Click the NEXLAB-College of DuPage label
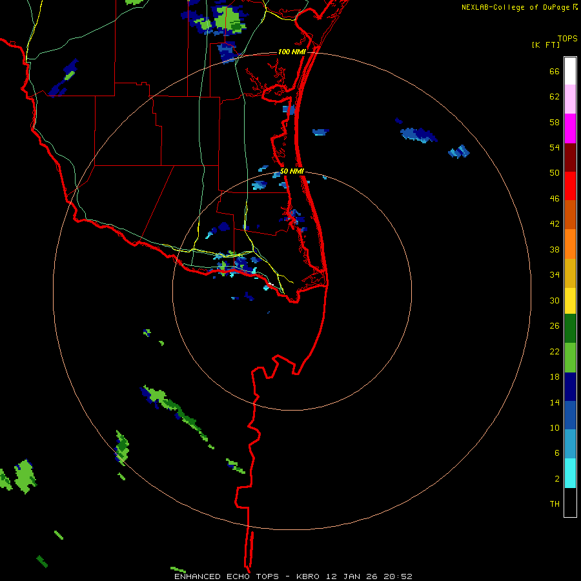 tap(516, 7)
